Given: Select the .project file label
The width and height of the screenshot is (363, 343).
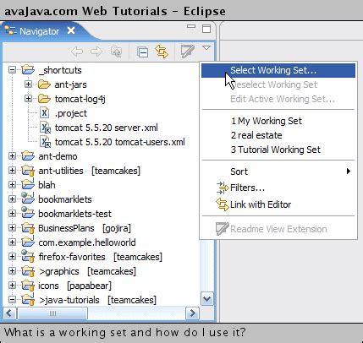Looking at the screenshot, I should coord(71,113).
